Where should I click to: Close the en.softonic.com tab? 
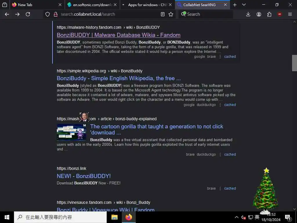[115, 5]
